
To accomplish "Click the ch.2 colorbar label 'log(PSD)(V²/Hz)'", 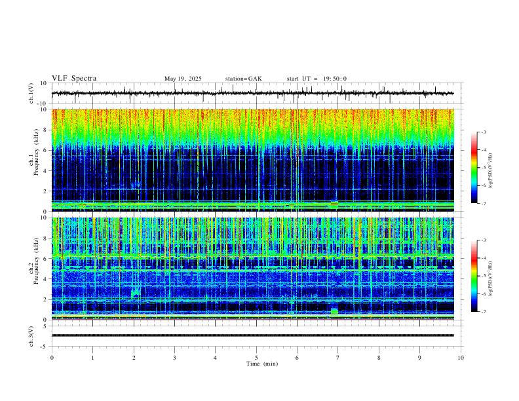I will coord(491,278).
